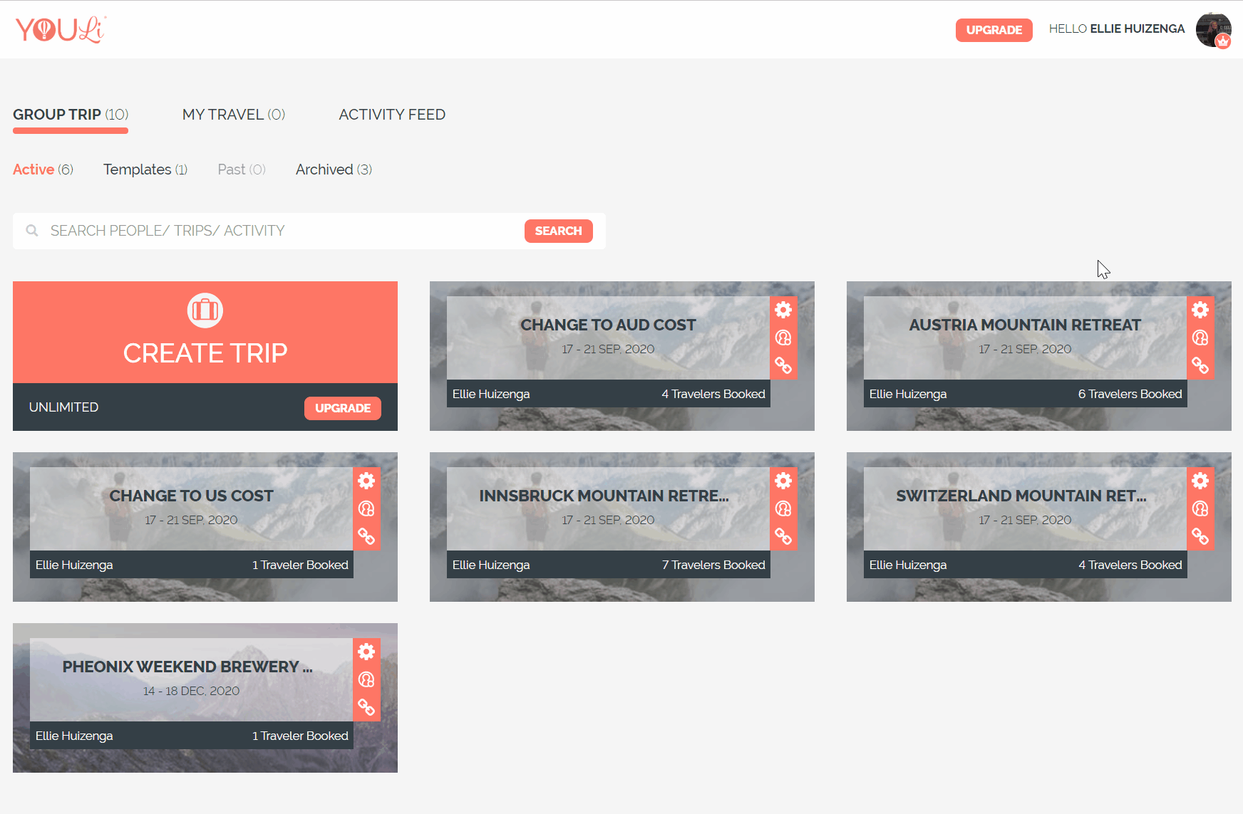1243x814 pixels.
Task: Click link icon on Pheonix Weekend Brewery trip
Action: point(366,707)
